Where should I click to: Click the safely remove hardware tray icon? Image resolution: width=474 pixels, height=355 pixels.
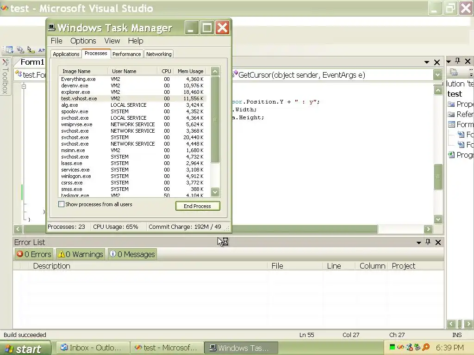(418, 347)
